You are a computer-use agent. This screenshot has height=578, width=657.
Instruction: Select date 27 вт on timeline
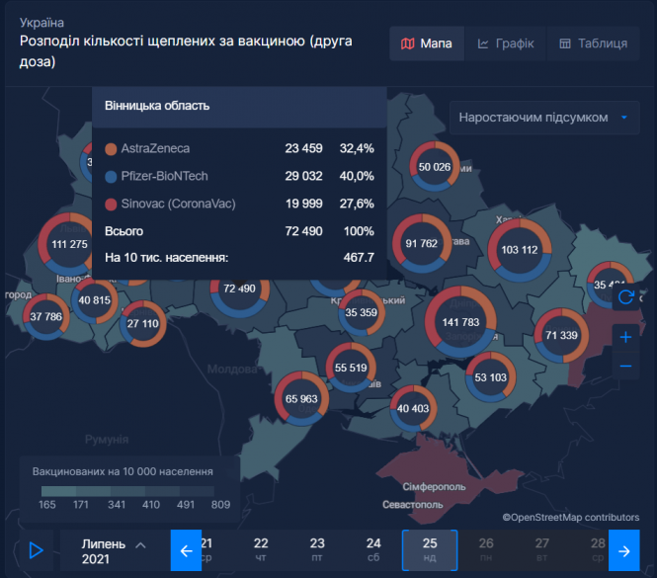tap(541, 550)
